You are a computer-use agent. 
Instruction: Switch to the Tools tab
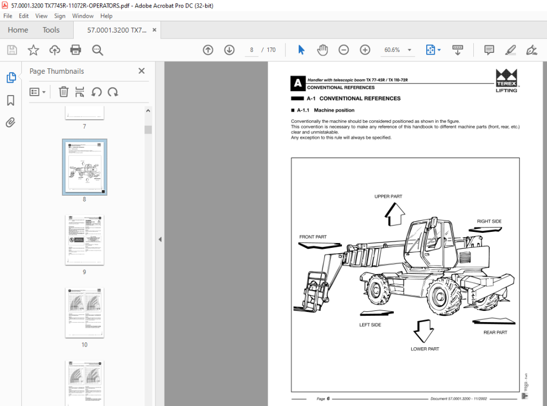(x=51, y=30)
